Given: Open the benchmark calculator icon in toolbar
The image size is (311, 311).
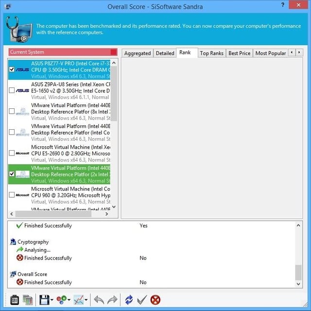Looking at the screenshot, I should pyautogui.click(x=15, y=300).
